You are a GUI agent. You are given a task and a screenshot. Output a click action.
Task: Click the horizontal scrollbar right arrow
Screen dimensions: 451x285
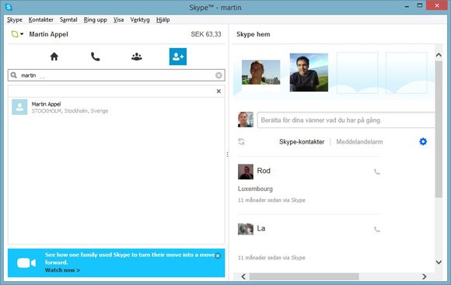(x=425, y=276)
